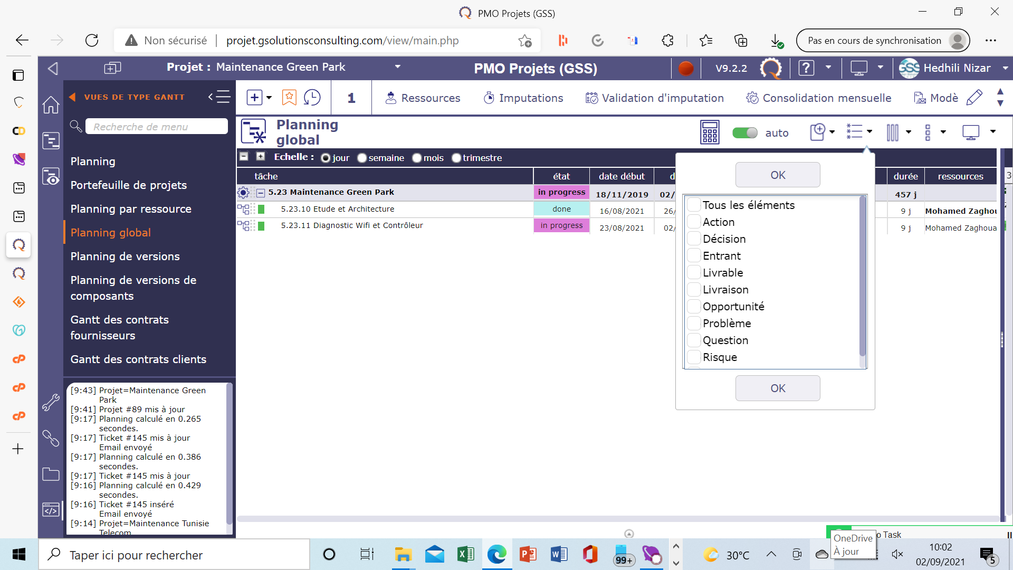Open the new item plus dropdown arrow
The width and height of the screenshot is (1013, 570).
pos(269,98)
